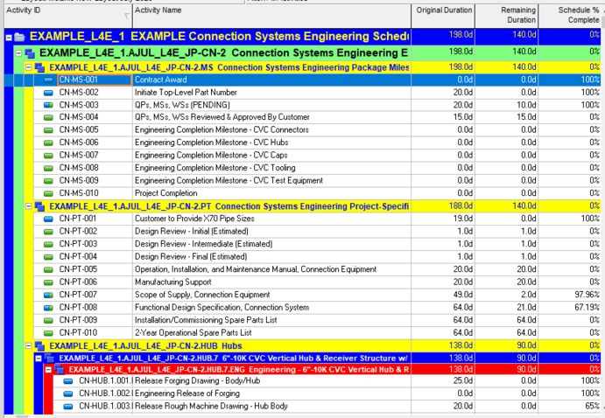The width and height of the screenshot is (605, 418).
Task: Select Engineering Completion Milestone - CVC Hubs
Action: tap(211, 143)
